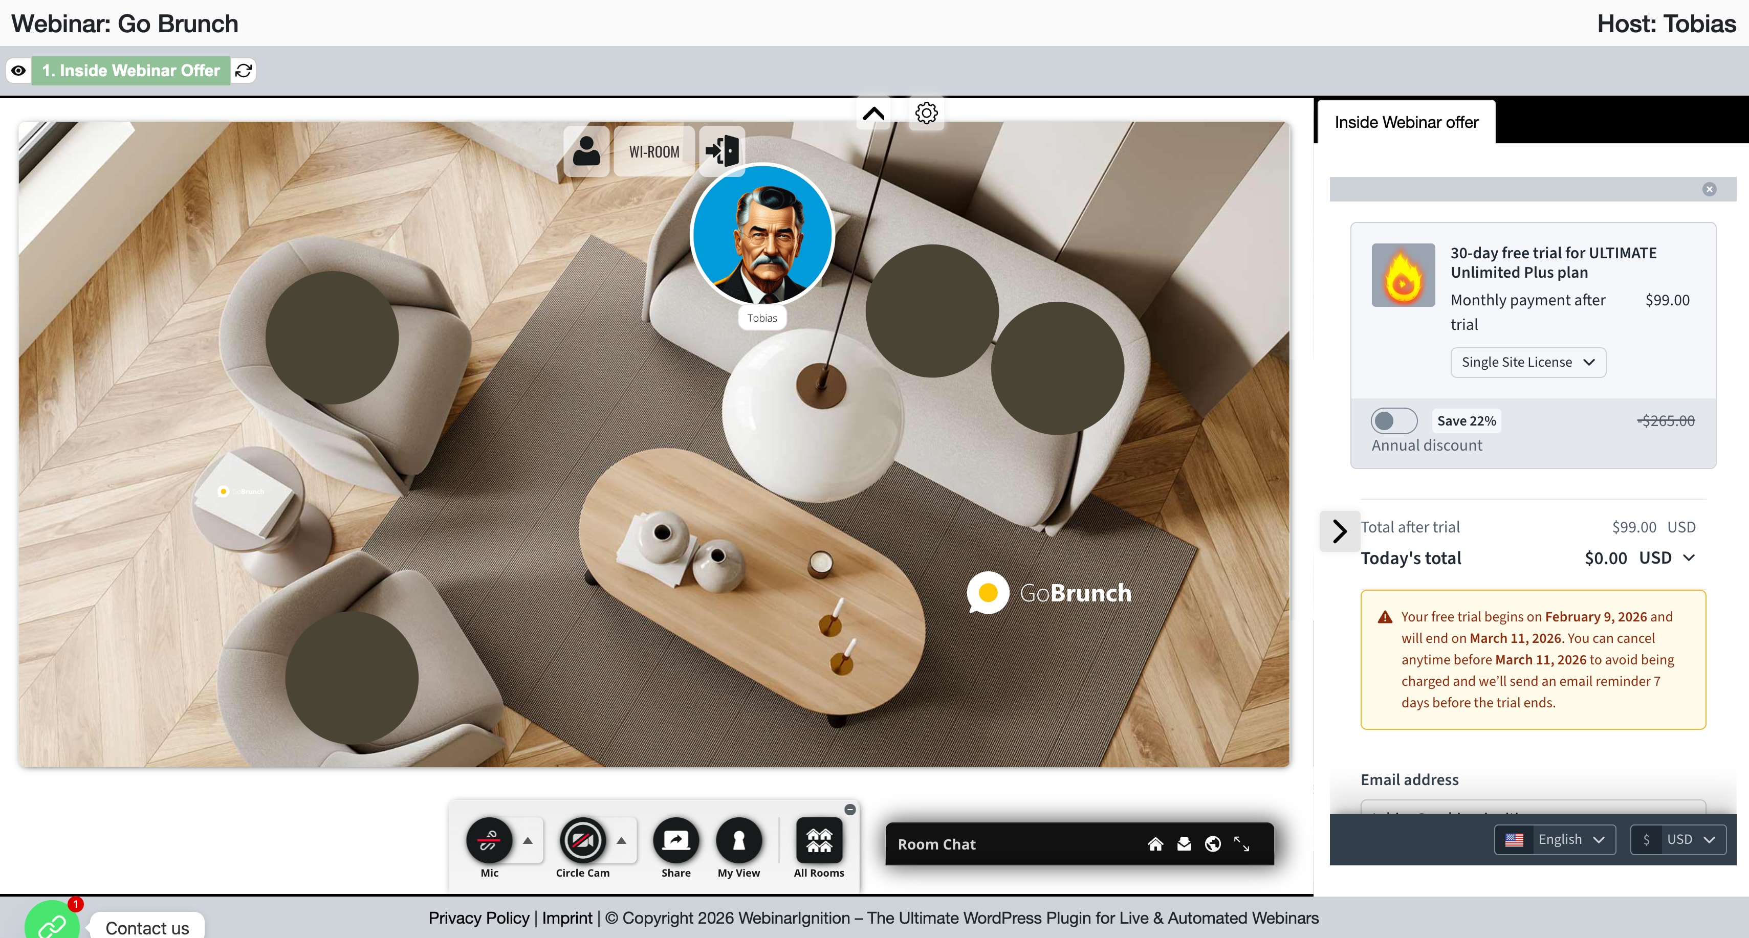Click the Save 22% badge
The image size is (1749, 938).
click(x=1467, y=421)
